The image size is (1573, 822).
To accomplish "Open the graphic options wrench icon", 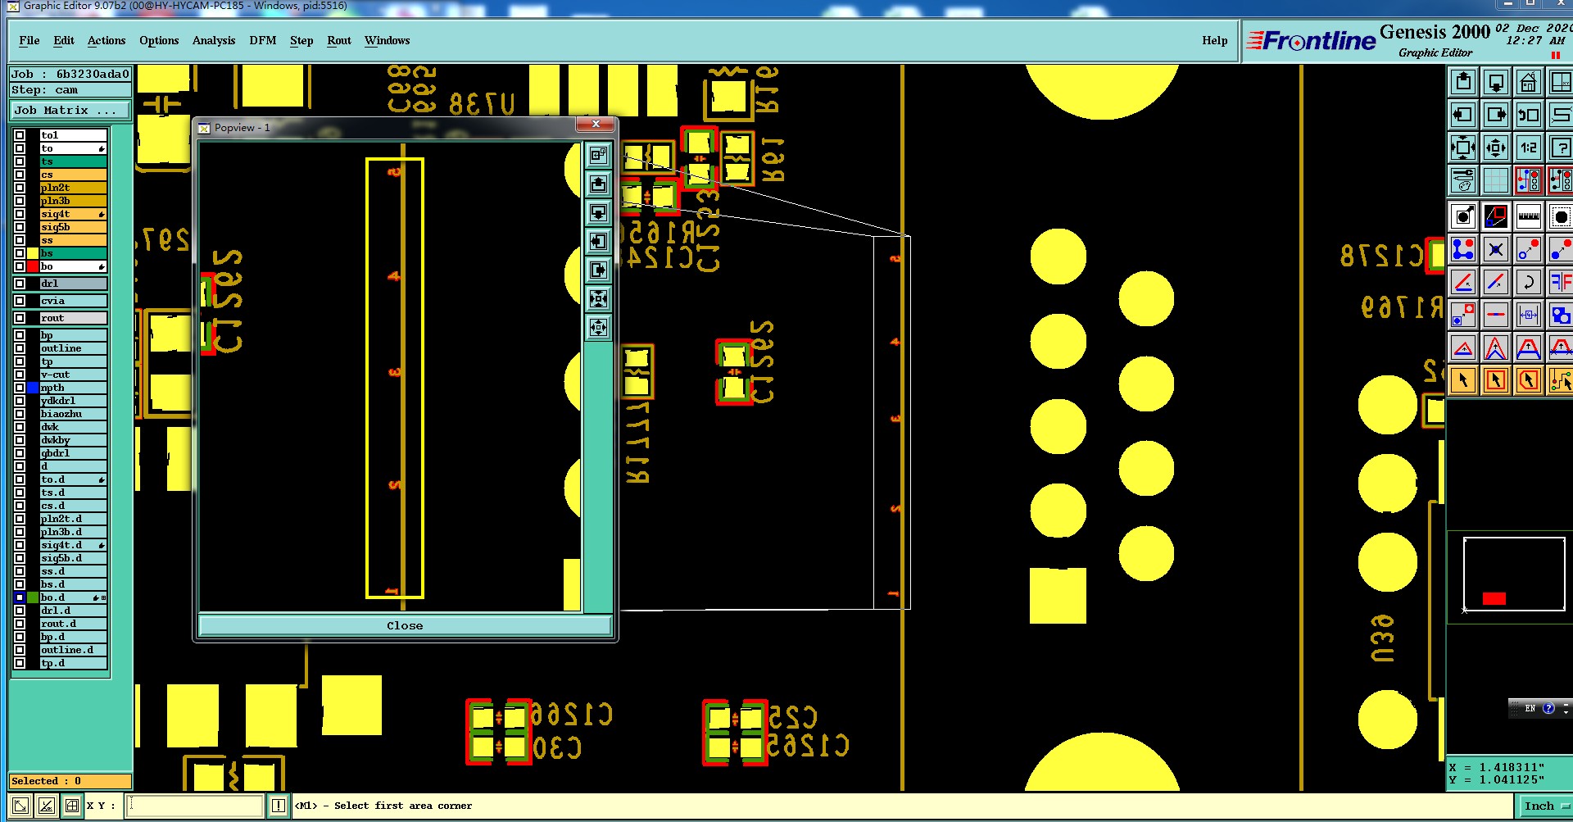I will [1463, 180].
